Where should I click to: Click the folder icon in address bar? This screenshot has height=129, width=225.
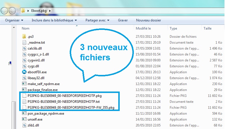23,11
